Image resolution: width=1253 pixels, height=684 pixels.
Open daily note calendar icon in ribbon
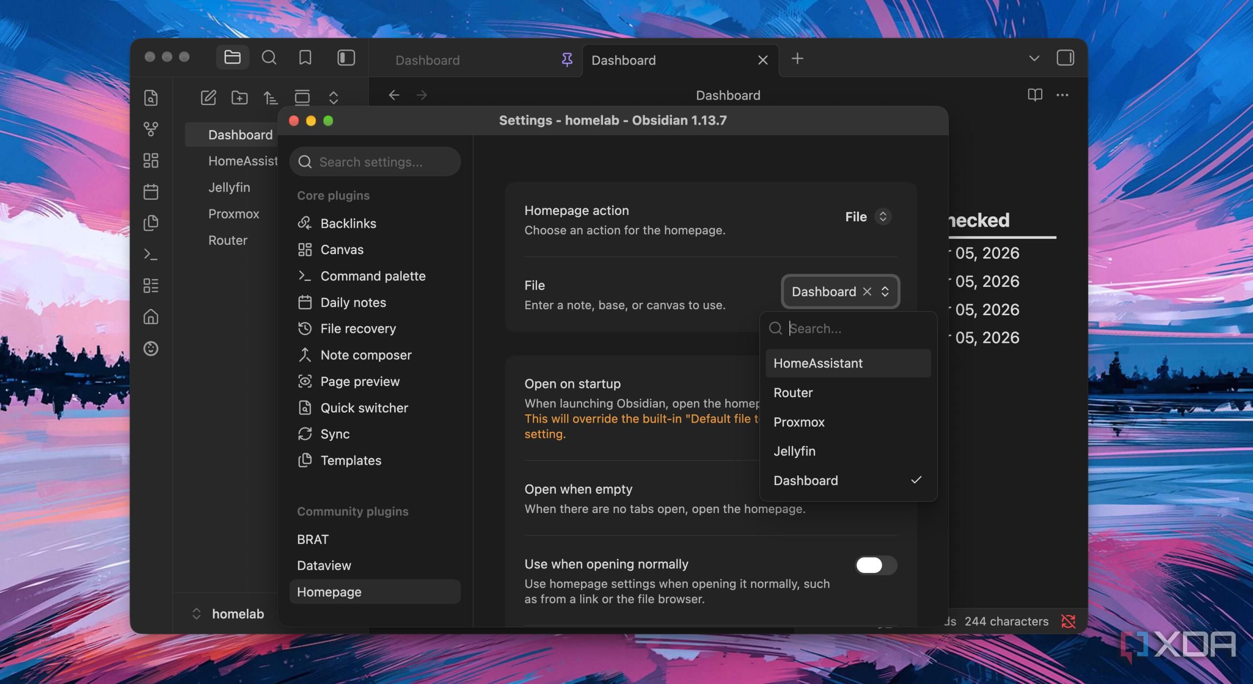(x=151, y=192)
